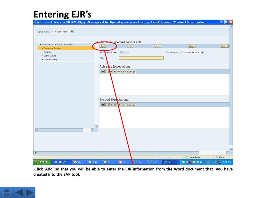This screenshot has width=264, height=198.
Task: Go to next slide arrow
Action: tap(29, 192)
